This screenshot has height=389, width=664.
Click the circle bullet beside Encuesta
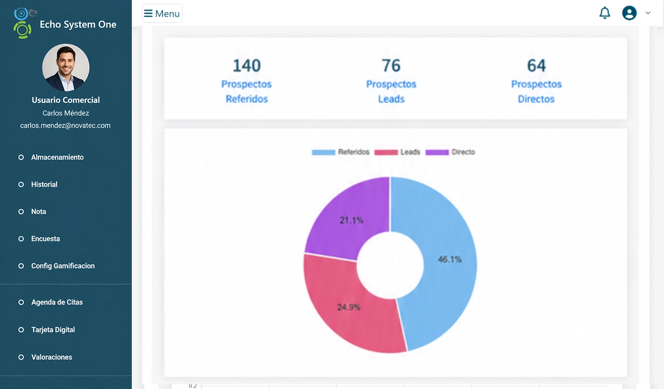[21, 239]
